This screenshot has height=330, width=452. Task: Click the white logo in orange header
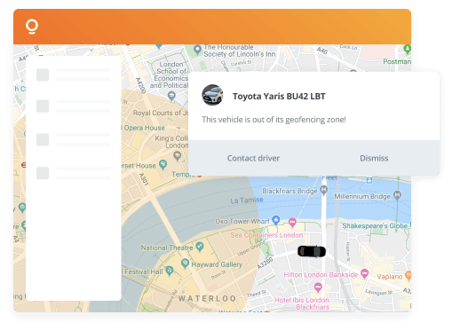(x=32, y=27)
